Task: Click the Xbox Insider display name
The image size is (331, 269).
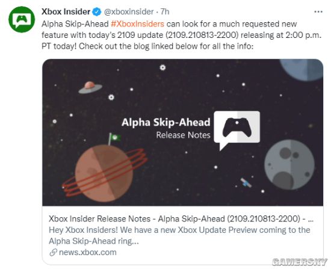Action: point(66,12)
